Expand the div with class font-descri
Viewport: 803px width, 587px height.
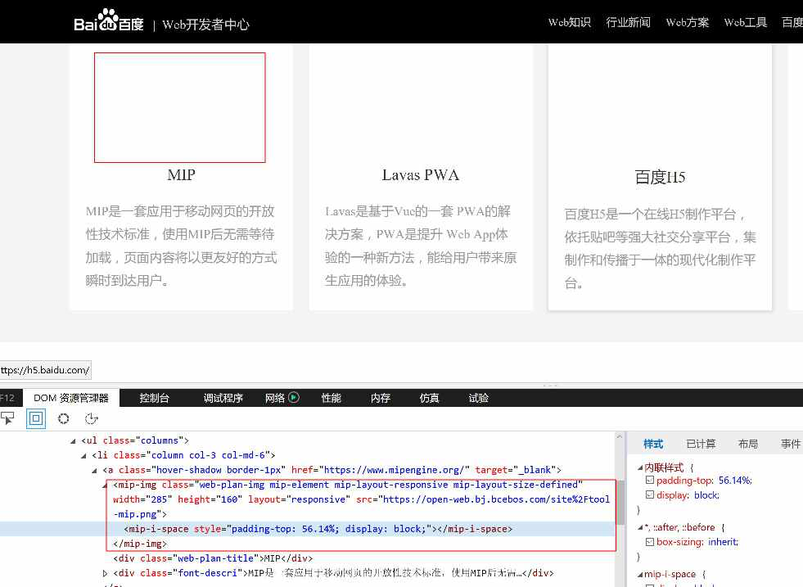(x=105, y=573)
